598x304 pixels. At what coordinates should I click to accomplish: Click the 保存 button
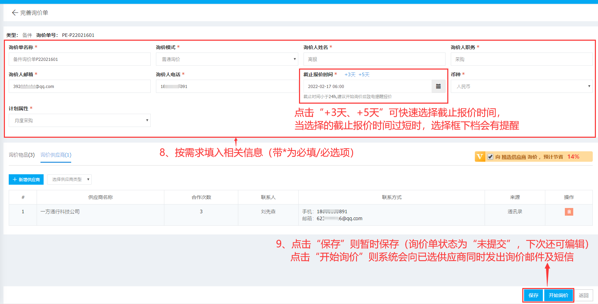tap(533, 295)
